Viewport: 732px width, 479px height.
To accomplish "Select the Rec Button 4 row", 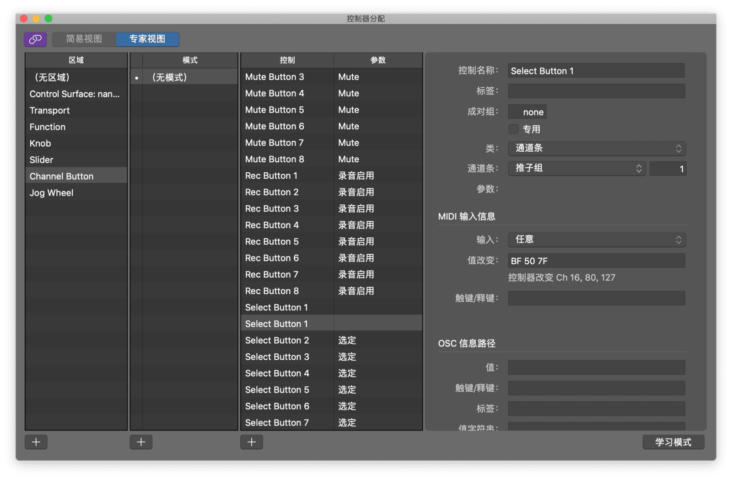I will [332, 225].
